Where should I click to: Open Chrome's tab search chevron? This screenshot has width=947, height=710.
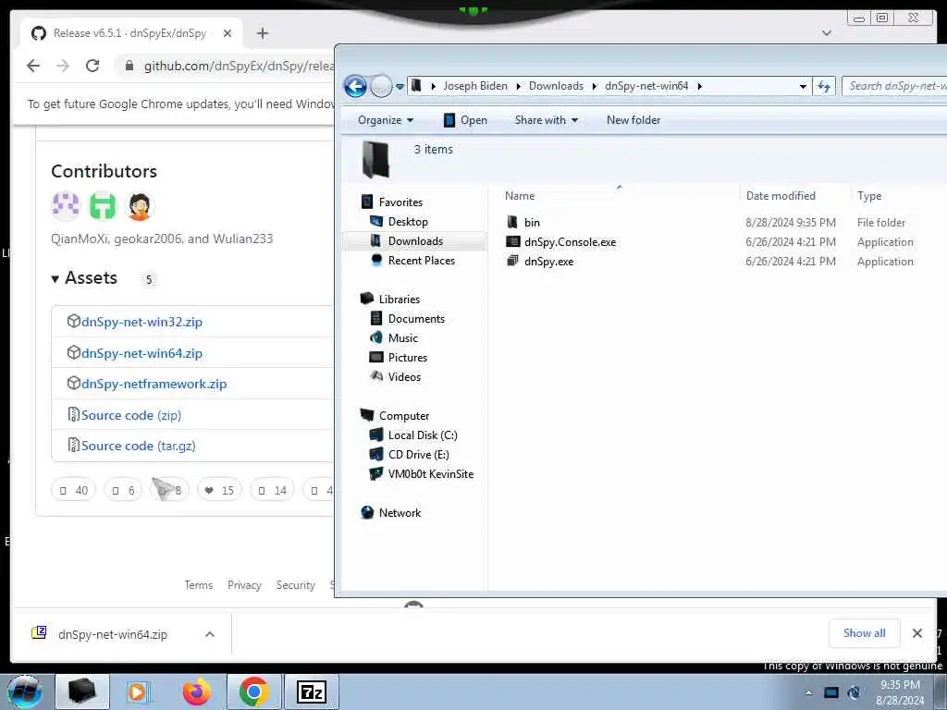[x=827, y=33]
